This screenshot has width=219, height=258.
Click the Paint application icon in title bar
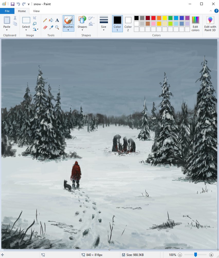[x=4, y=4]
